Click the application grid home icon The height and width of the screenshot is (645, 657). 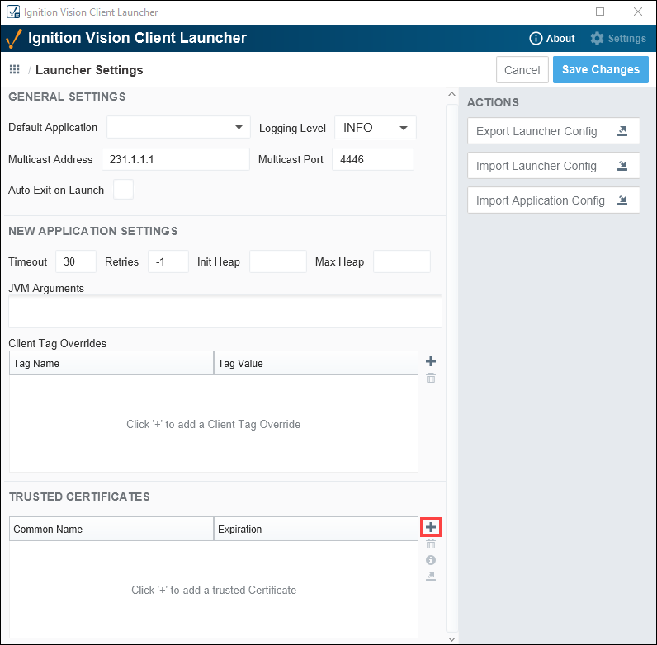[x=15, y=69]
